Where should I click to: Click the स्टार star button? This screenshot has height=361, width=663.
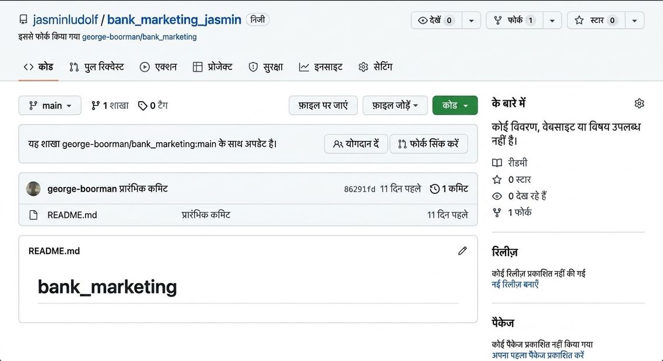596,20
